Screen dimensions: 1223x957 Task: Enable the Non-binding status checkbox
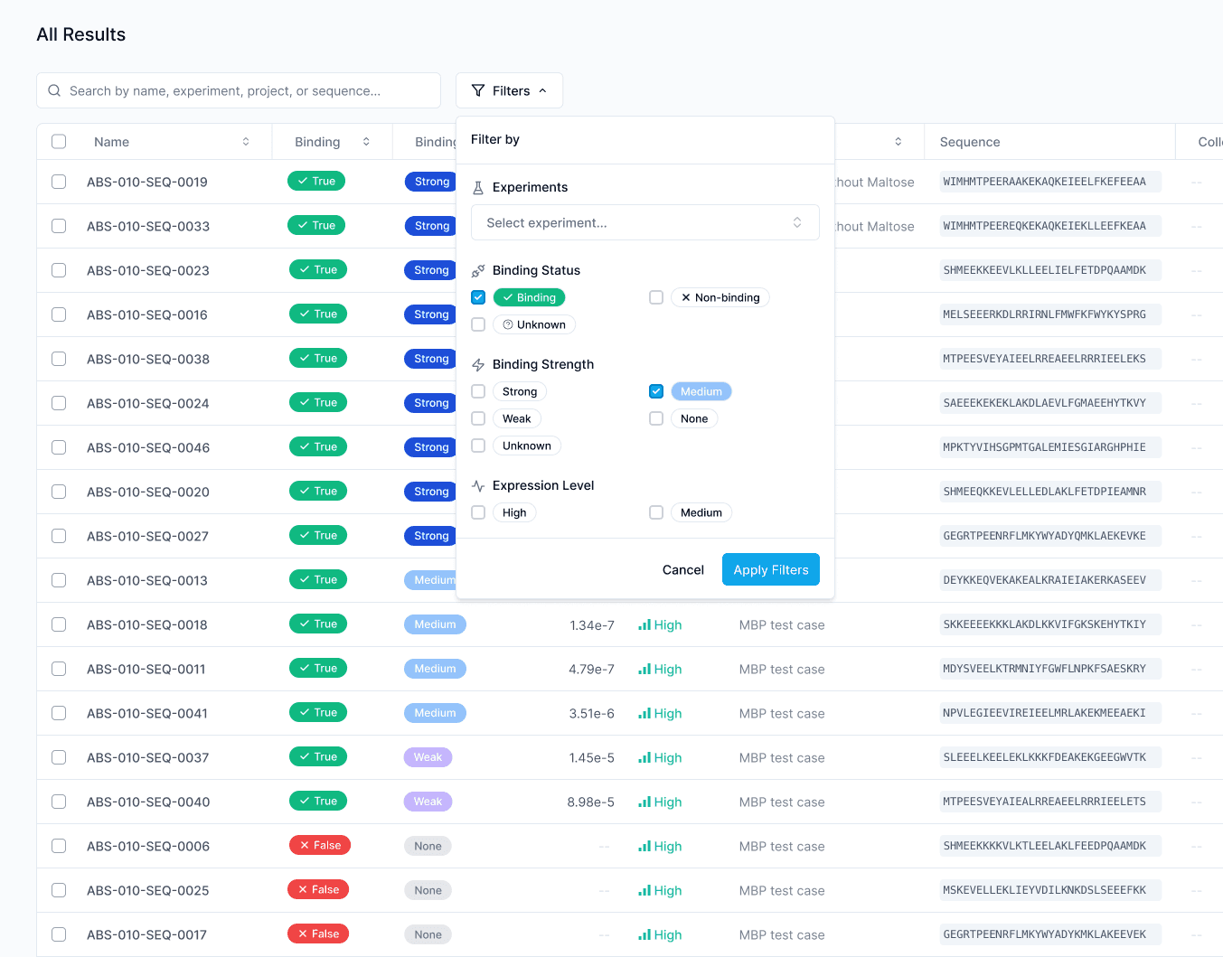[656, 297]
